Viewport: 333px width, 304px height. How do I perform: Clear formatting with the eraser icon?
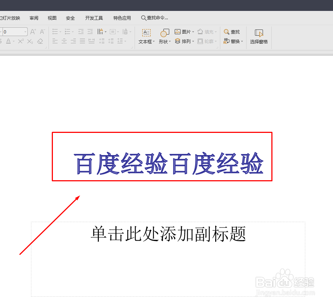click(x=40, y=41)
